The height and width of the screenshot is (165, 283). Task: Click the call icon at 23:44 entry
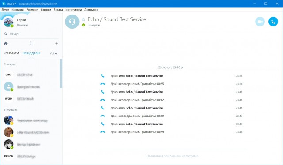click(x=103, y=124)
